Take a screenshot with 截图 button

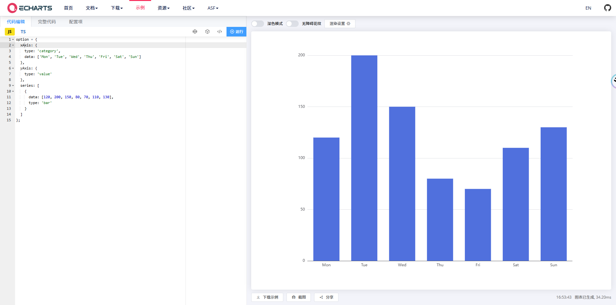299,297
